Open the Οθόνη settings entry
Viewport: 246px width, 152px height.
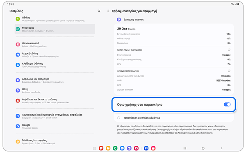(x=55, y=19)
